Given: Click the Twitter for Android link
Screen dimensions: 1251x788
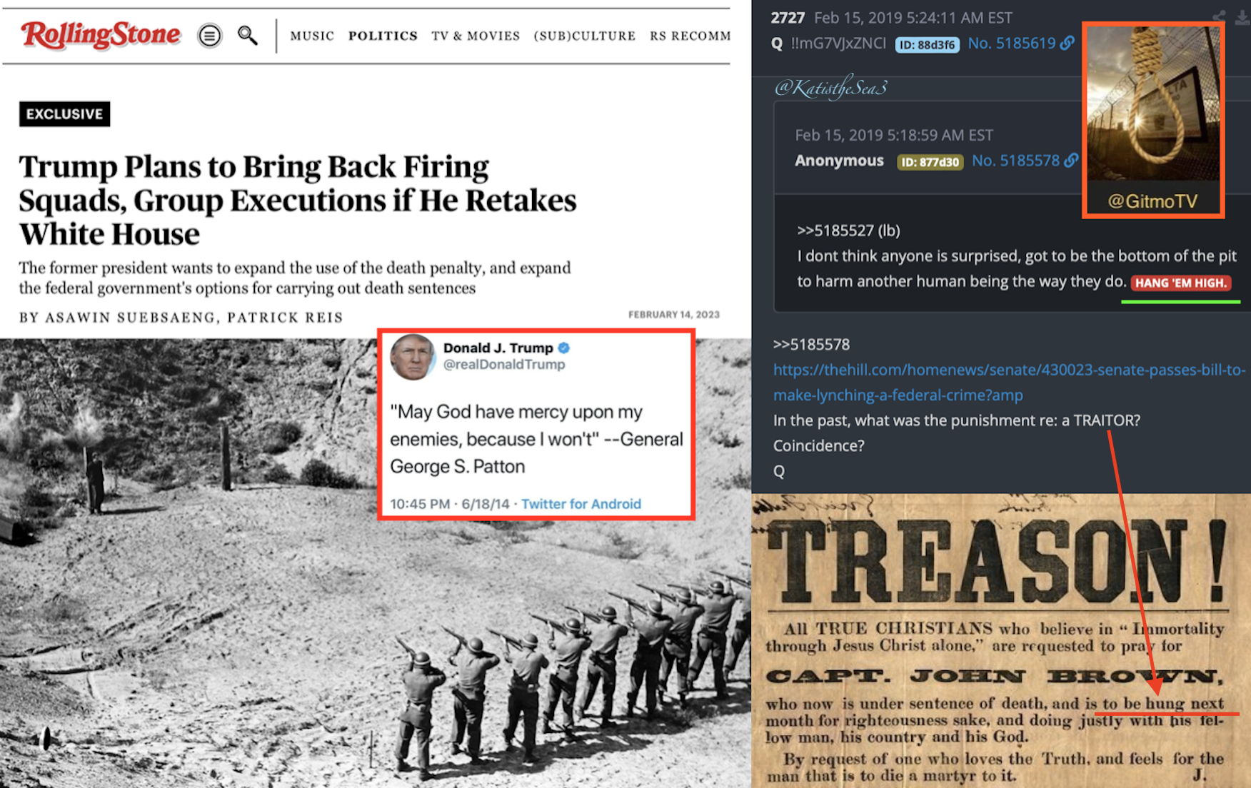Looking at the screenshot, I should pyautogui.click(x=581, y=504).
